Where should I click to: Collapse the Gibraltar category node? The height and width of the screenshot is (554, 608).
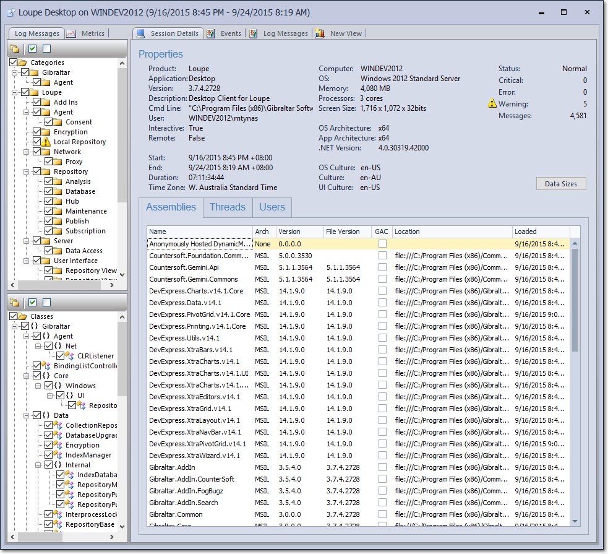(14, 72)
